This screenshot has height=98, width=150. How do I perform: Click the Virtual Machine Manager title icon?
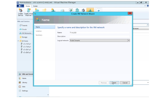click(18, 3)
